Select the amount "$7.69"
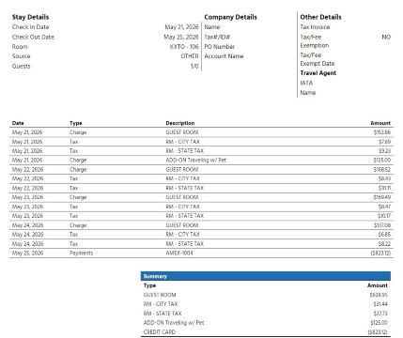Viewport: 403px width, 338px height. click(x=384, y=142)
